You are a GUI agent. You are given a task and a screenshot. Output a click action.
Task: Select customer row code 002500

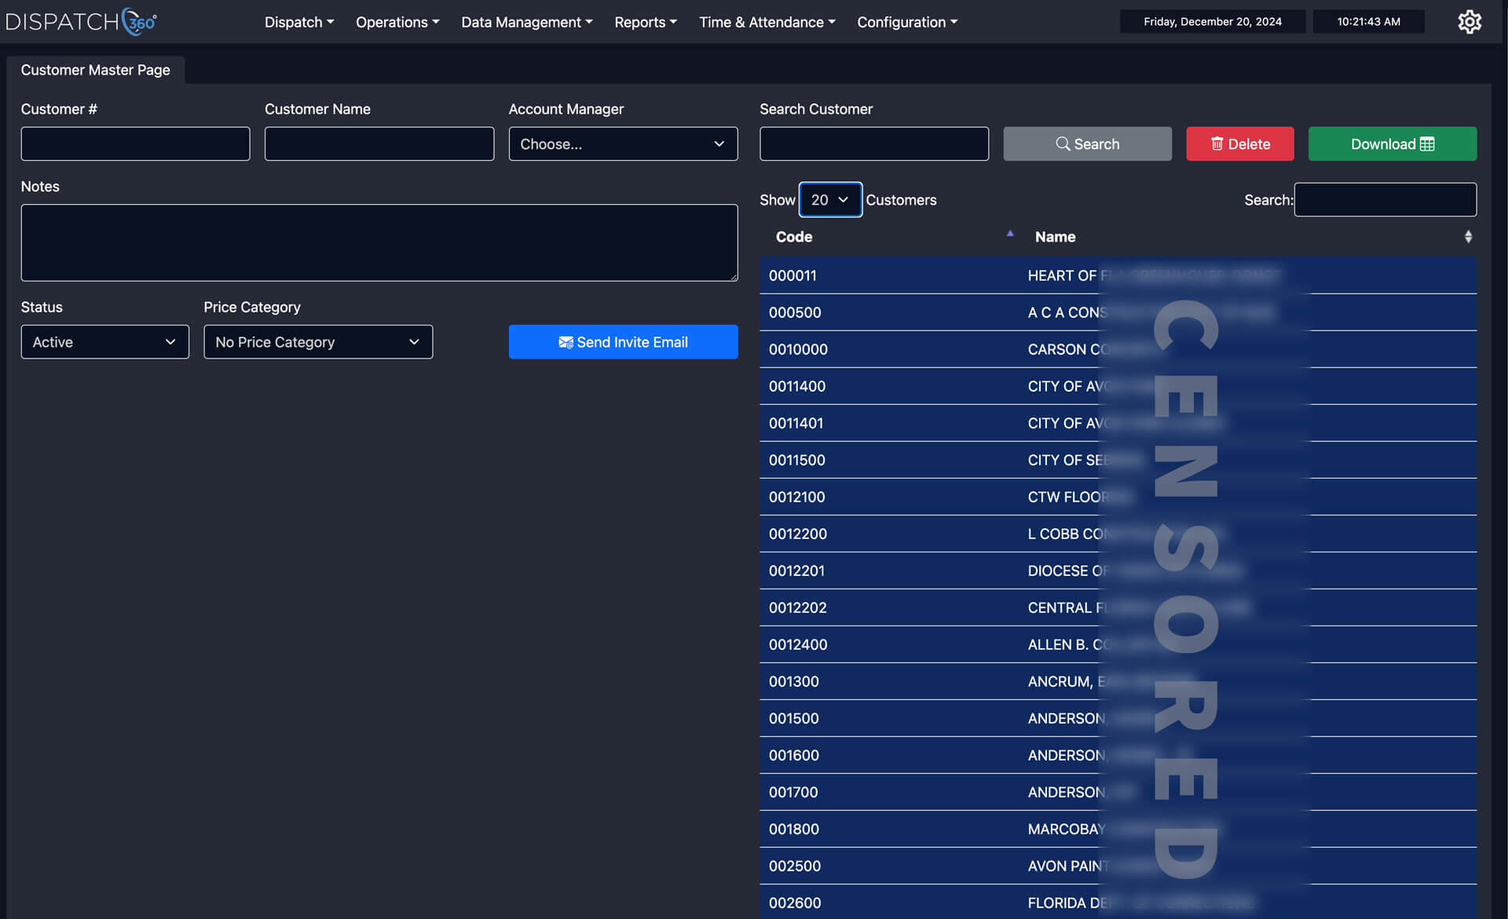[x=1118, y=866]
